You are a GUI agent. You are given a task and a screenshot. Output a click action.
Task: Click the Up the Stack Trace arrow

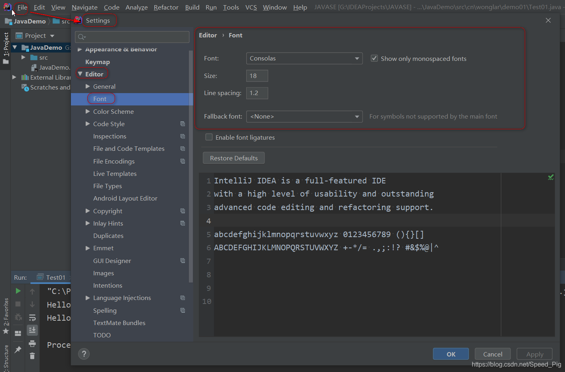(x=32, y=291)
